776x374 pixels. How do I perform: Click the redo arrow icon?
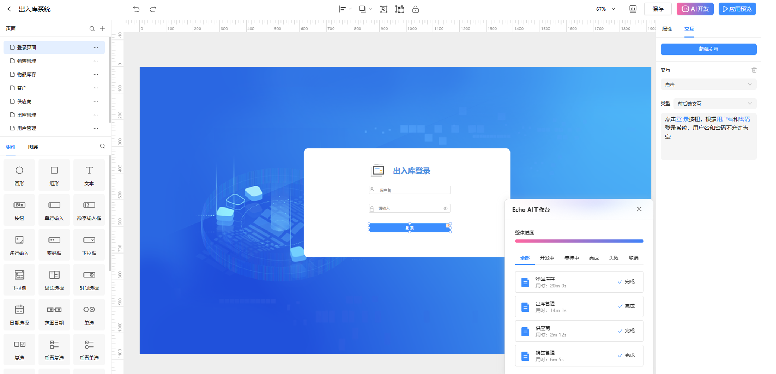(153, 9)
